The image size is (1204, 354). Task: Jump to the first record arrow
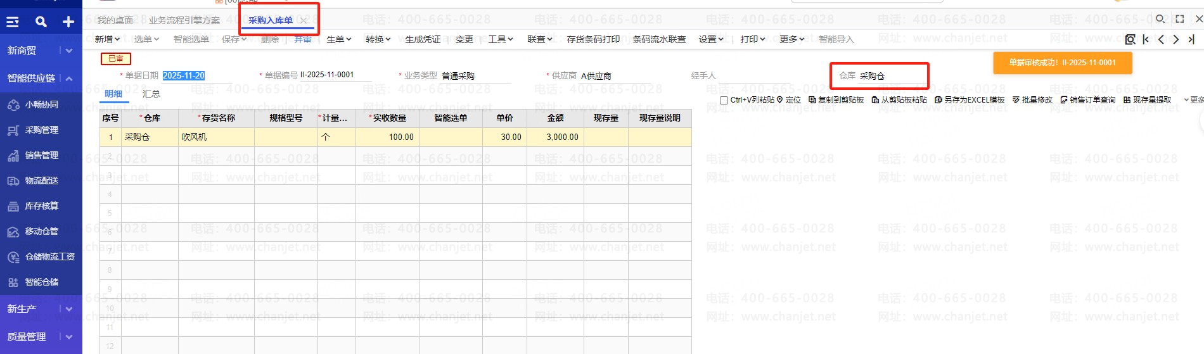pyautogui.click(x=1146, y=39)
